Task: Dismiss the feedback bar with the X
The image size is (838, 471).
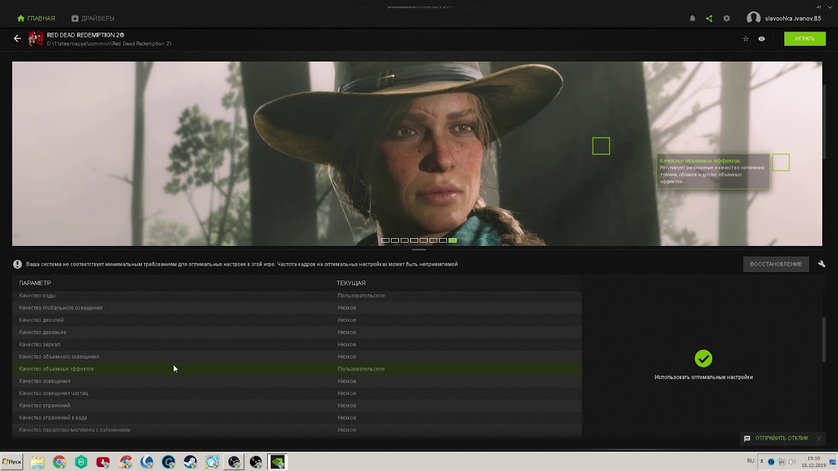Action: (818, 438)
